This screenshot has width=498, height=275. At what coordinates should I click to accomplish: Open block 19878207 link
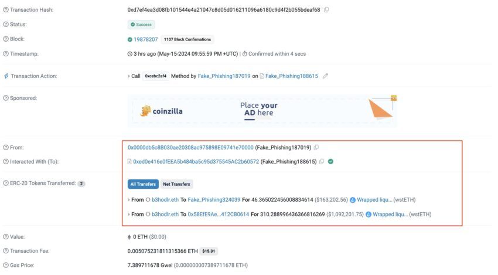145,39
